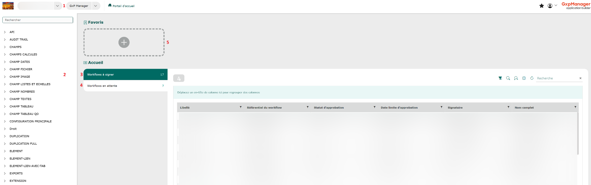Refresh the workflows grid
The height and width of the screenshot is (185, 591).
(532, 78)
